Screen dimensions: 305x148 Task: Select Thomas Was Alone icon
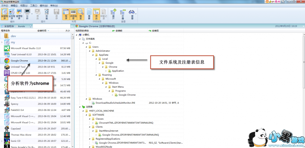pyautogui.click(x=7, y=135)
